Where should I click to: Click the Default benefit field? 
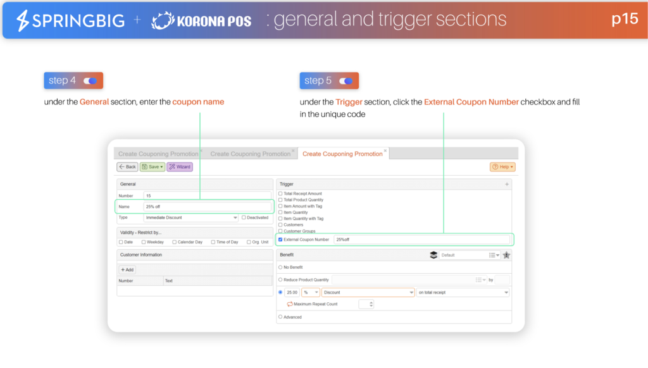coord(463,255)
